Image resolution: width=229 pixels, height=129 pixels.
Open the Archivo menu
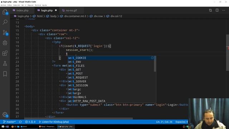[x=3, y=5]
